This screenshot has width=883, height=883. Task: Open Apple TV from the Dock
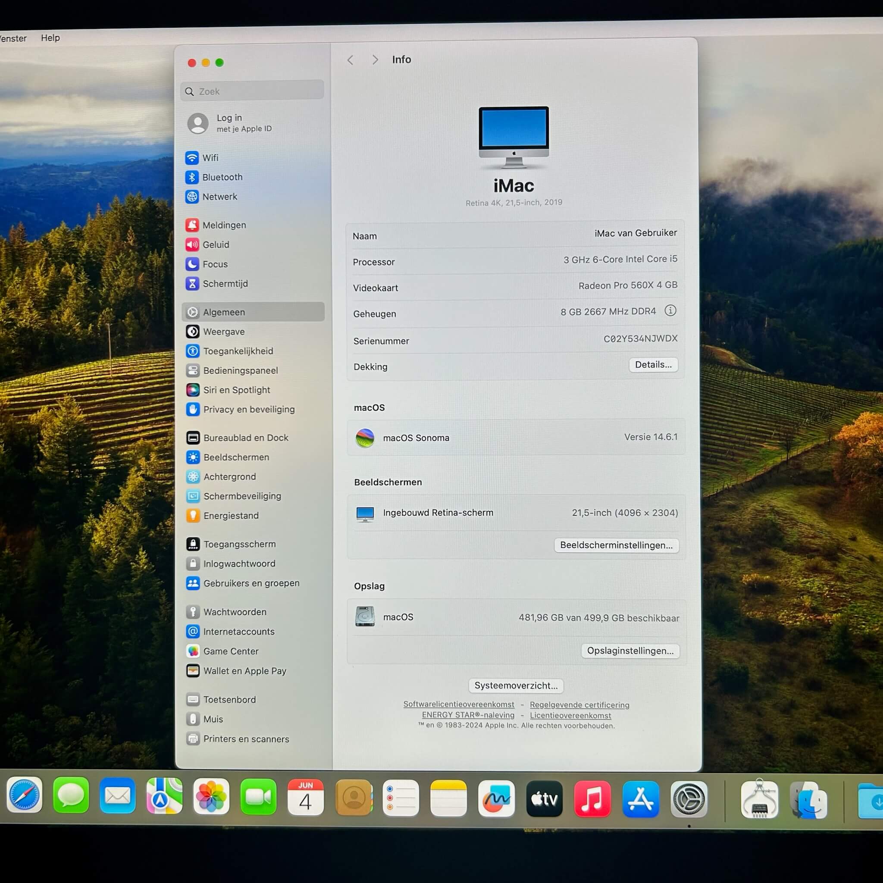tap(545, 799)
